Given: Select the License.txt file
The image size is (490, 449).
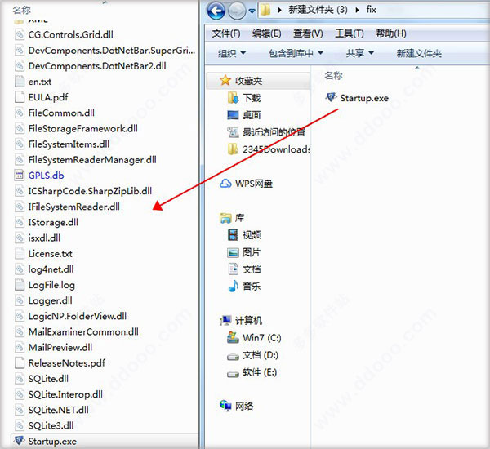Looking at the screenshot, I should (43, 253).
